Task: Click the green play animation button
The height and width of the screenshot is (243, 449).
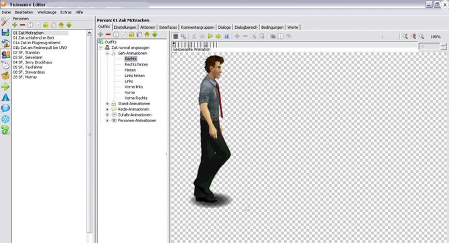Action: point(210,36)
